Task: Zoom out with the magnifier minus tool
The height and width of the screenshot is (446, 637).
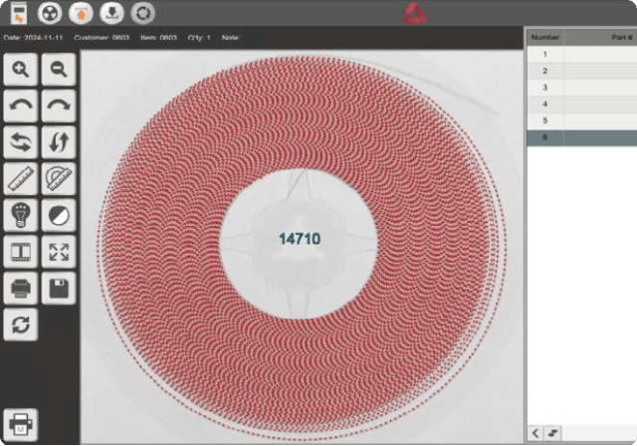Action: pyautogui.click(x=59, y=69)
